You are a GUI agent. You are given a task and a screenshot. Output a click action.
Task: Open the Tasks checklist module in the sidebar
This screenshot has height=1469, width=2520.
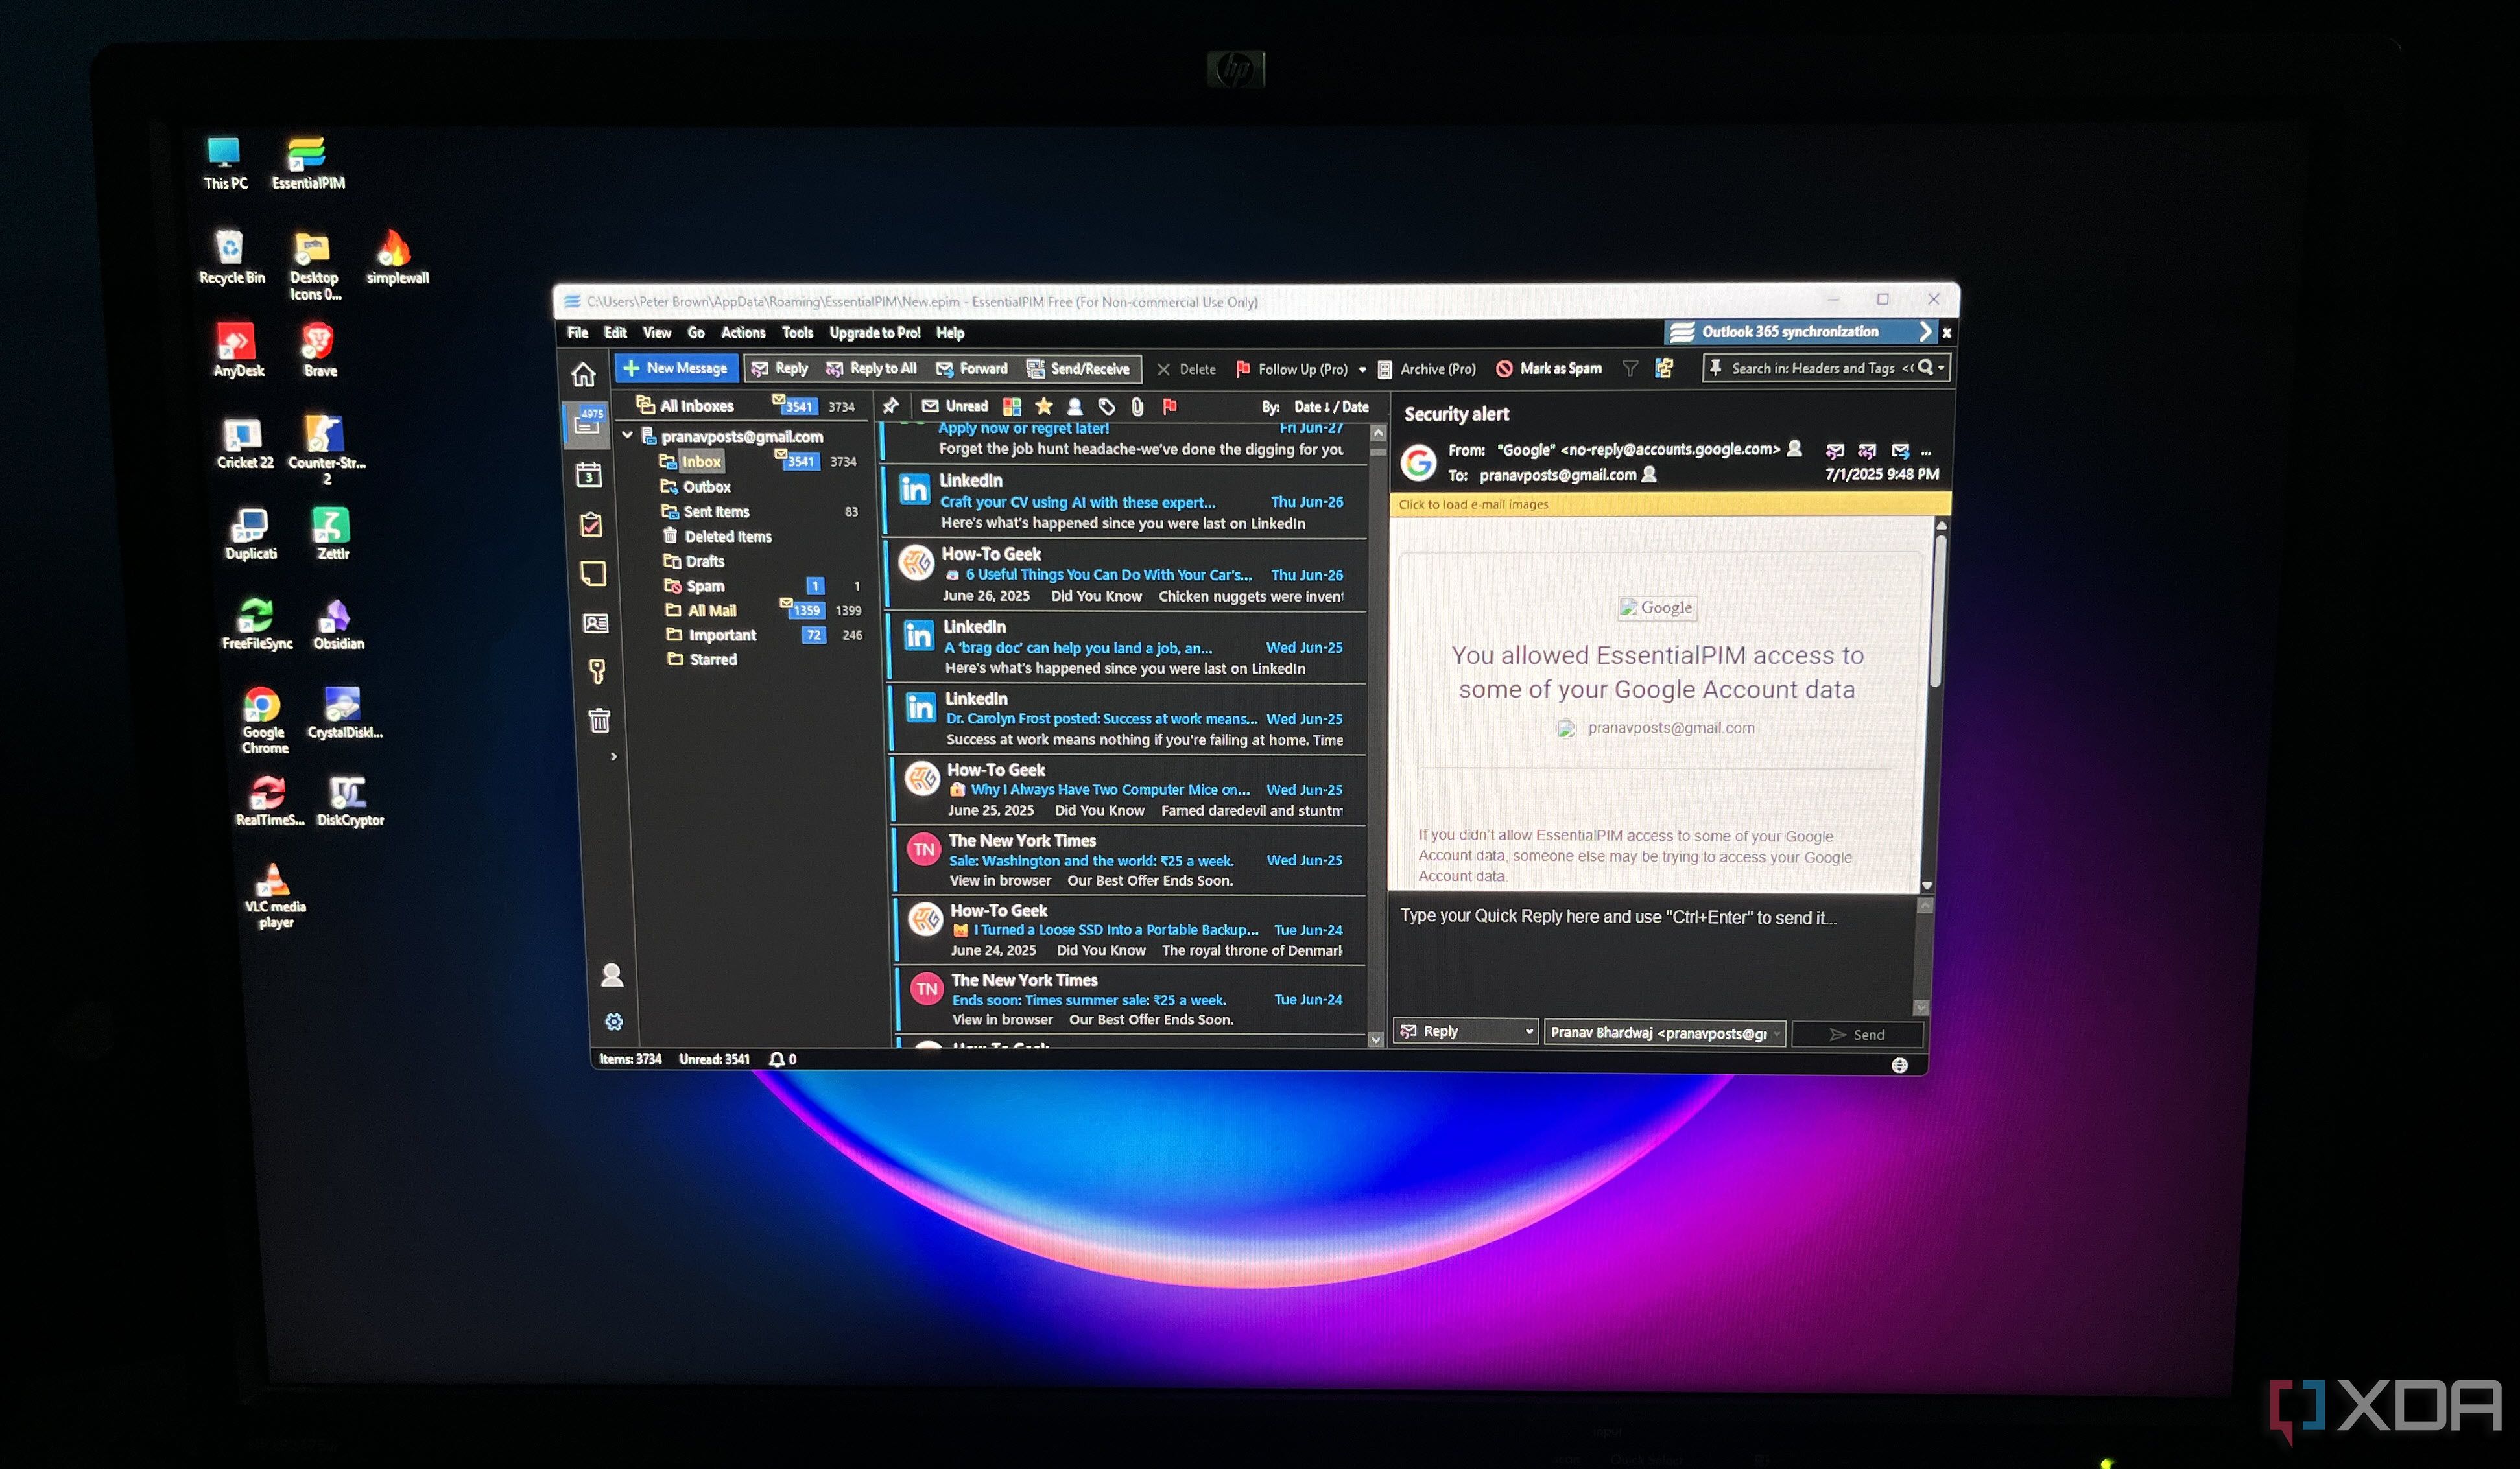pos(591,524)
